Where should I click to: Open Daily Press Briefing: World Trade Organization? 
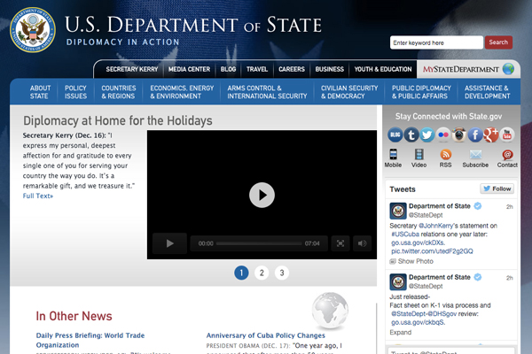[90, 340]
